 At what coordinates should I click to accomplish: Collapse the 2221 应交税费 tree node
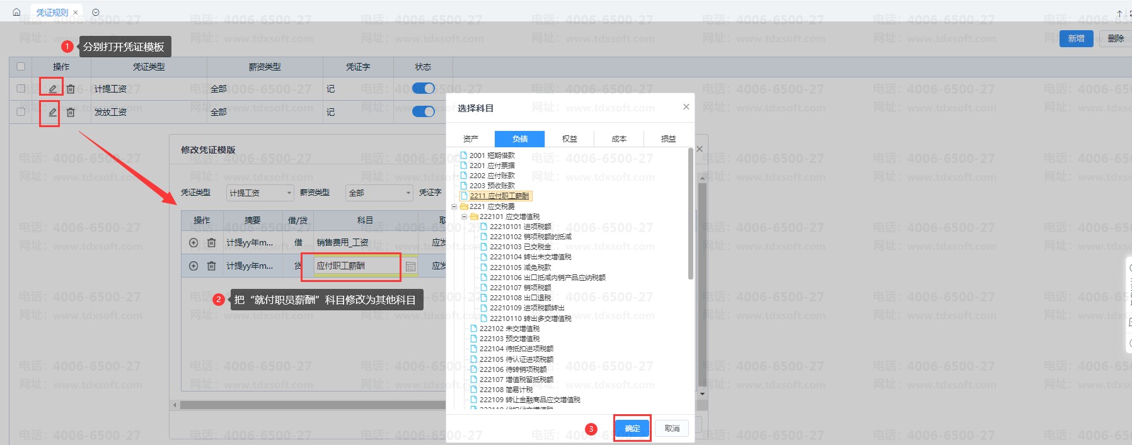tap(454, 206)
